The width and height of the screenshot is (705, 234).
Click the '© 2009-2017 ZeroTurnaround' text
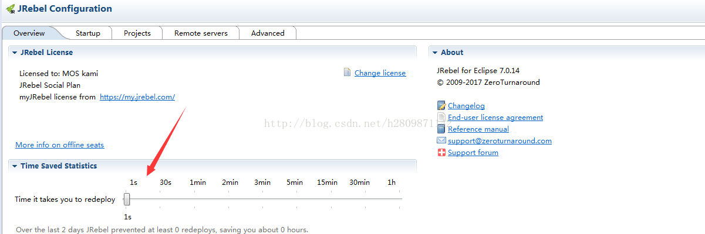click(488, 82)
